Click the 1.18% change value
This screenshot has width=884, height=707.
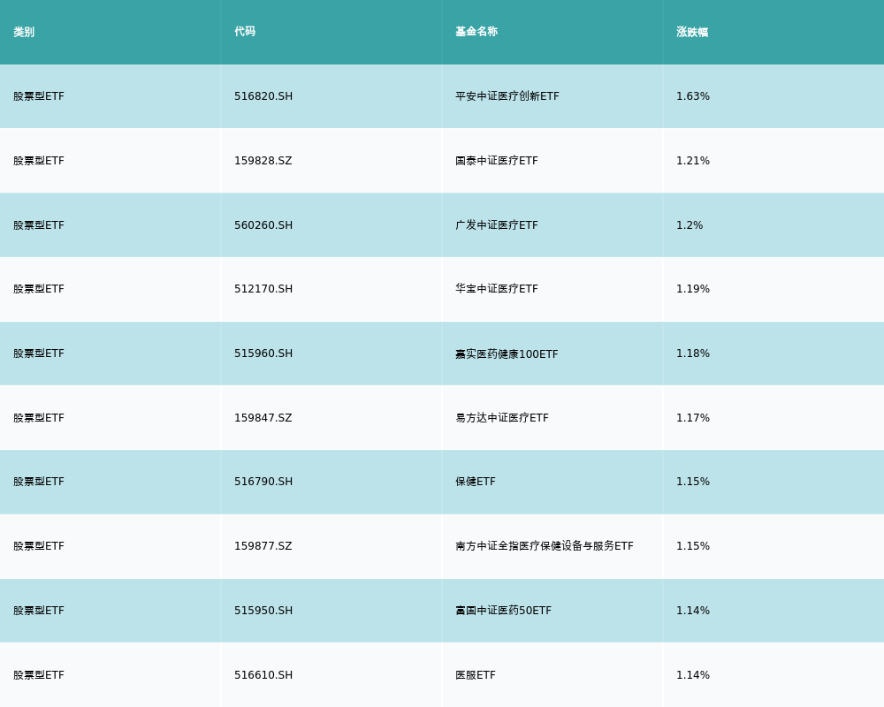tap(693, 353)
